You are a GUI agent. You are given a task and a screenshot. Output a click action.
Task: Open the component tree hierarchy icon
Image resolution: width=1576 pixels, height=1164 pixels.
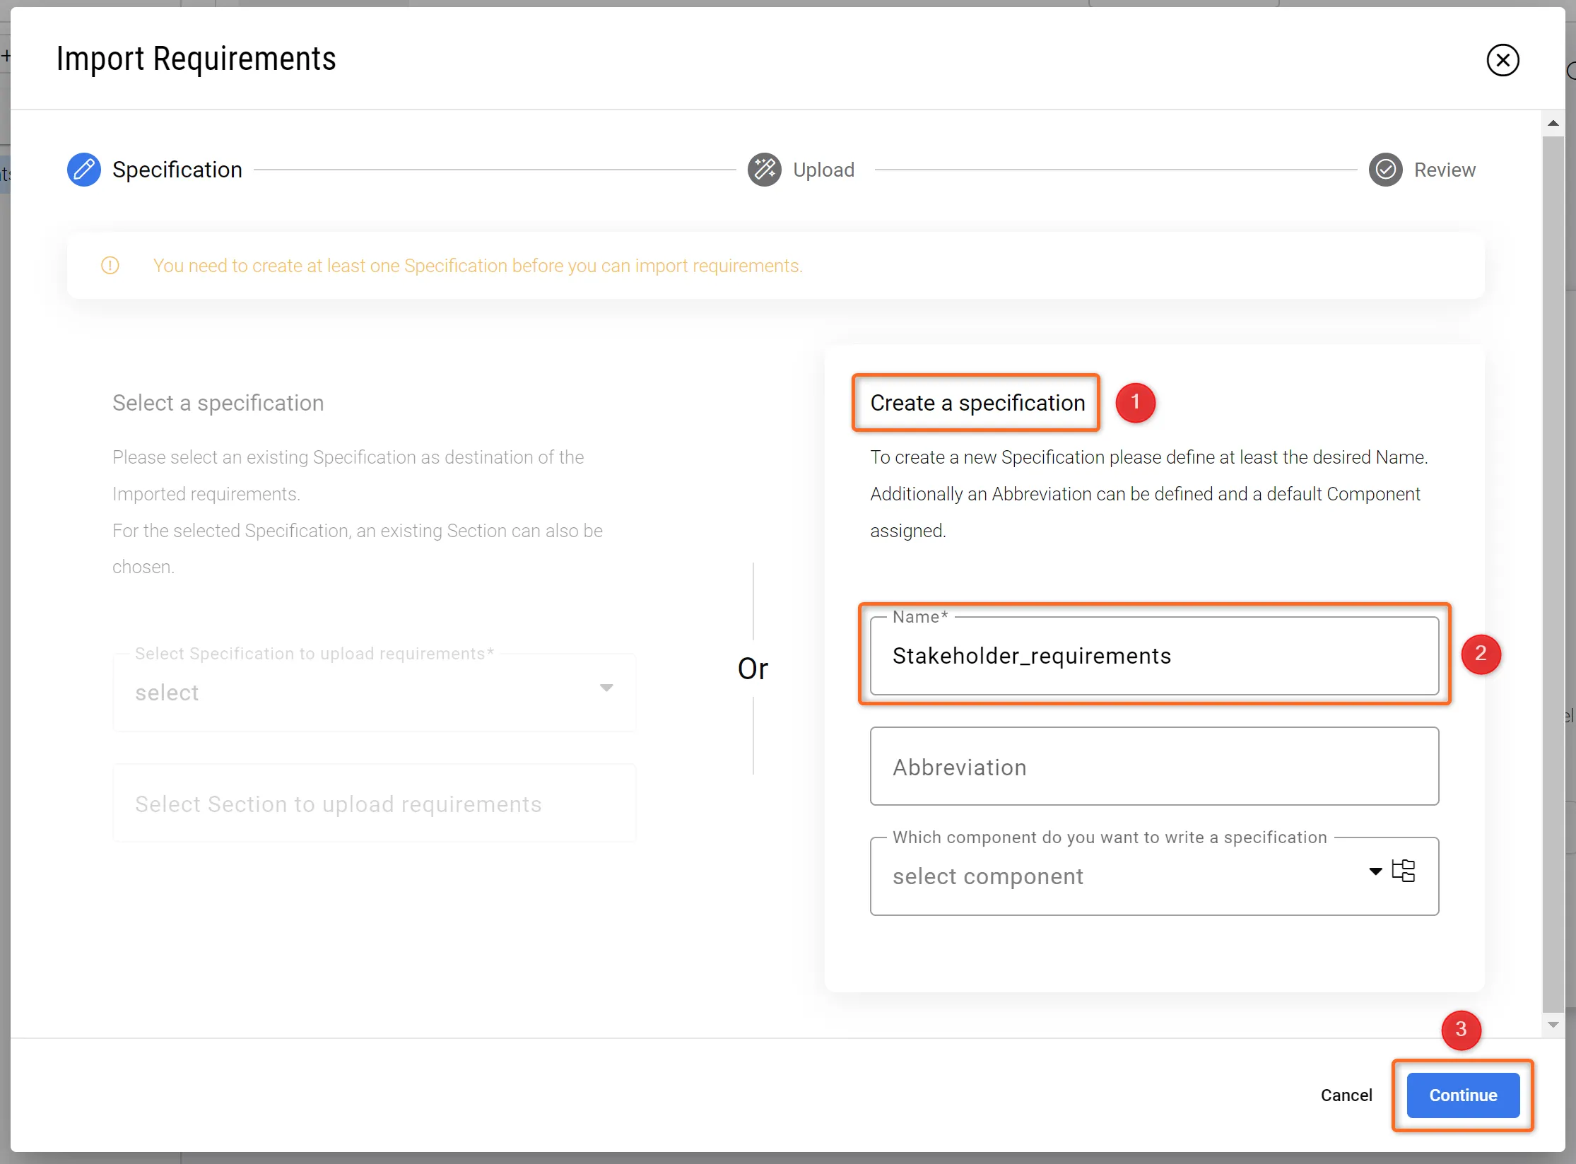point(1404,871)
